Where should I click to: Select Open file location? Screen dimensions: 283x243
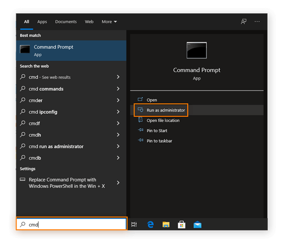163,121
